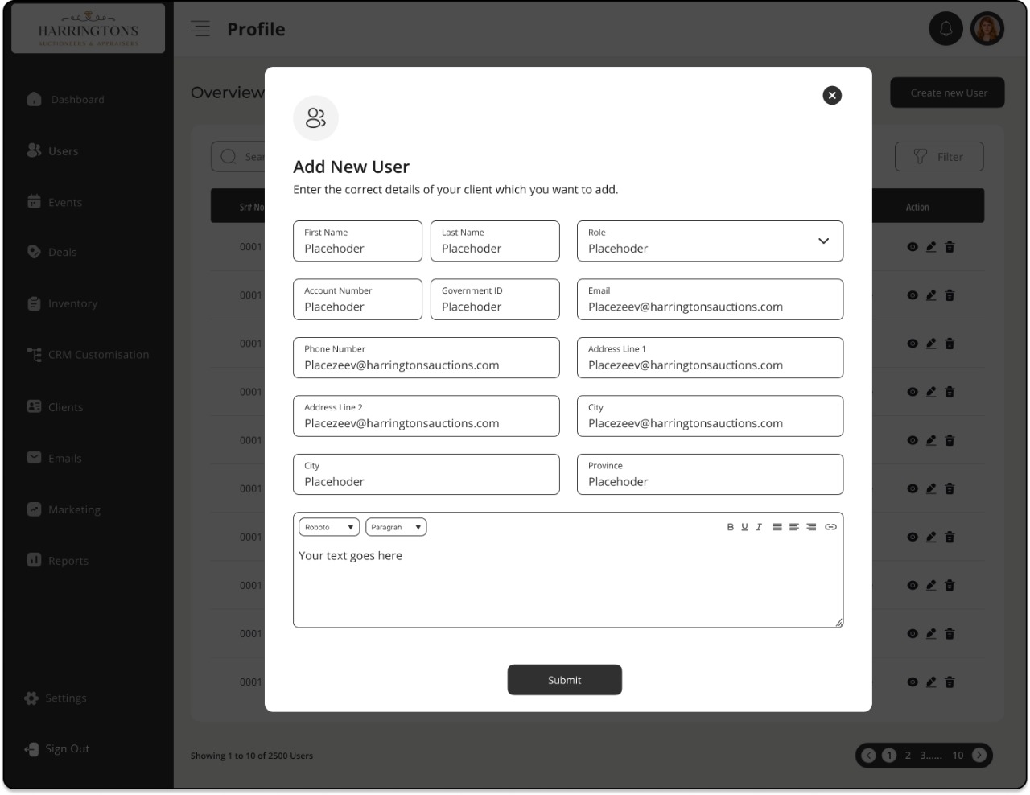Focus the First Name field
Image resolution: width=1030 pixels, height=795 pixels.
357,241
